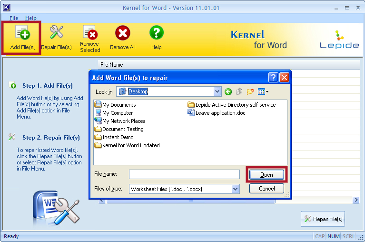The image size is (365, 242).
Task: Click the File Name column header
Action: (x=229, y=65)
